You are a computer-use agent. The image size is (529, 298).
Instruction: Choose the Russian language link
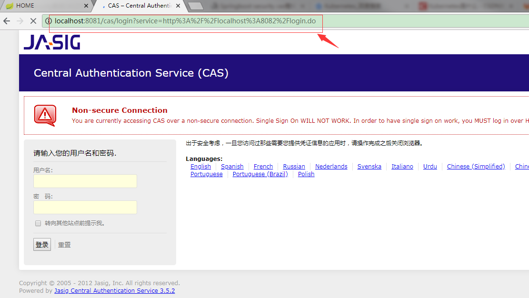[294, 167]
